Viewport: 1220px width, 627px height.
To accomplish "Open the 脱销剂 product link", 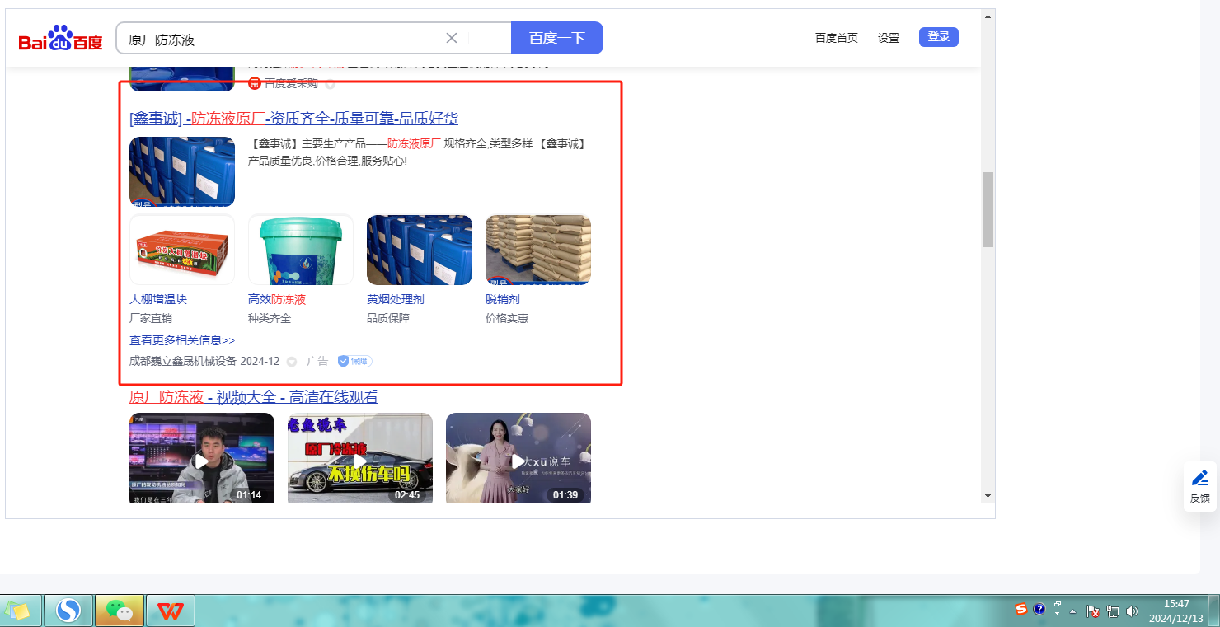I will coord(503,299).
